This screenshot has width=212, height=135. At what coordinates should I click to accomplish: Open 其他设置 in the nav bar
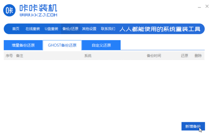(89, 29)
